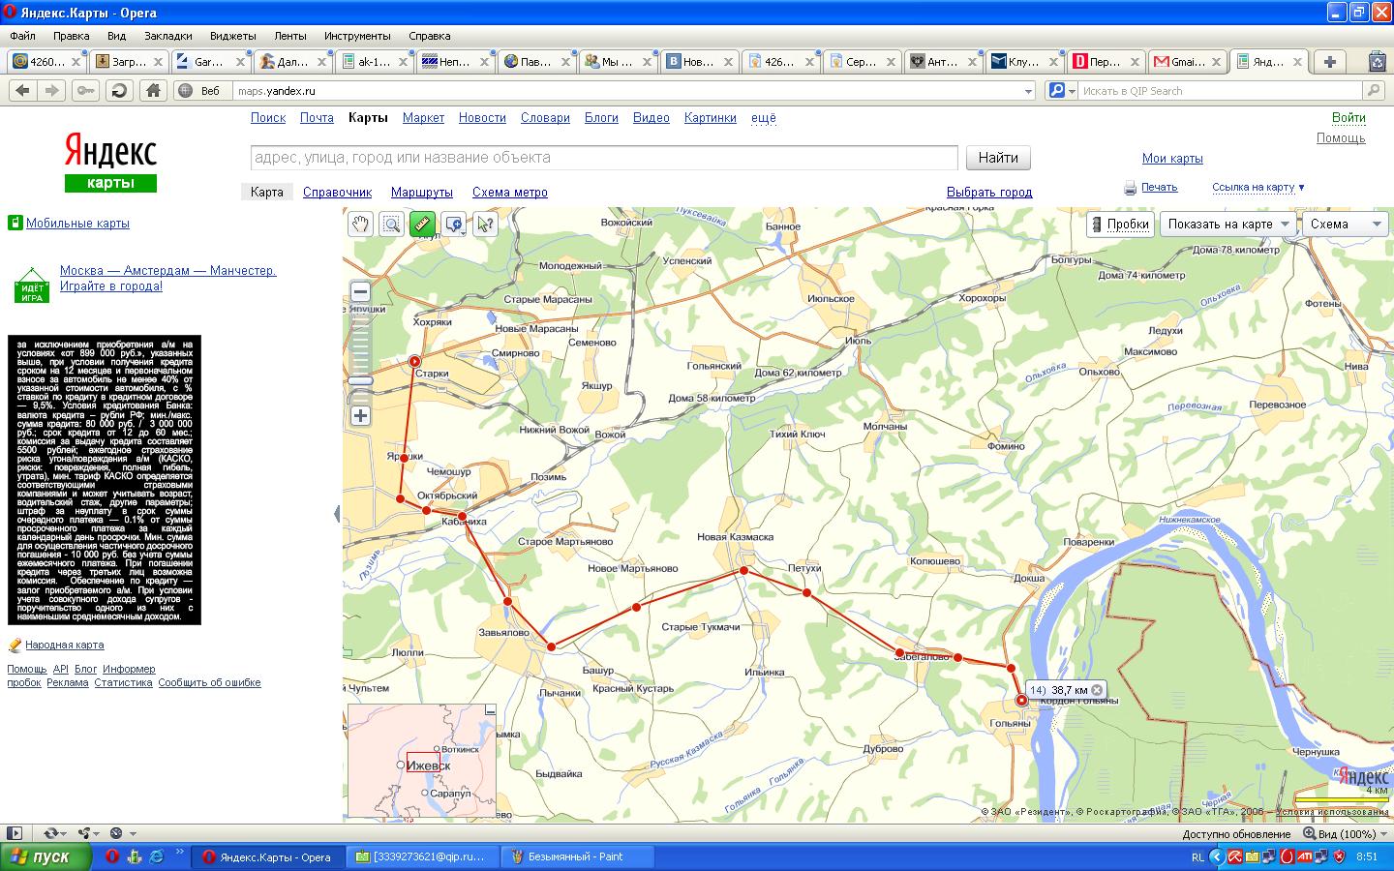Open the closed tabs trash icon

pos(1377,61)
